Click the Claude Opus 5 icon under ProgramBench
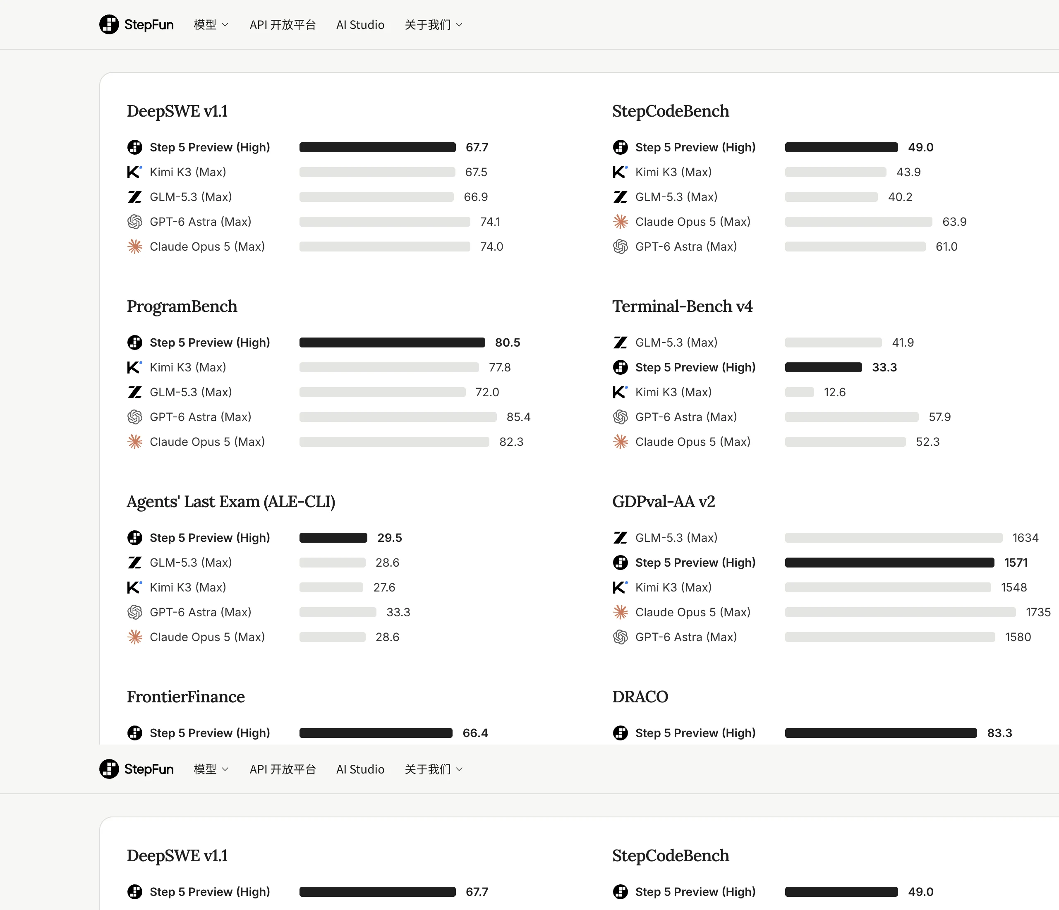This screenshot has width=1059, height=910. click(x=134, y=442)
